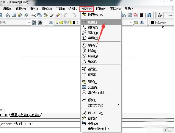
Task: Open the 帮助(H) menu
Action: [x=129, y=9]
